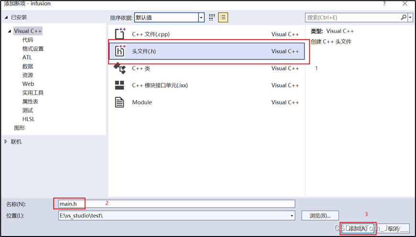
Task: Select the ATL category
Action: [27, 57]
